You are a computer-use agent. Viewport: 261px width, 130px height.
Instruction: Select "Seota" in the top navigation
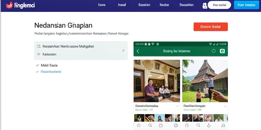click(x=164, y=5)
